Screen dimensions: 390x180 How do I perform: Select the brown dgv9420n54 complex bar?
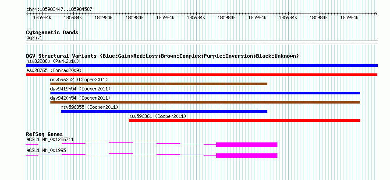tap(205, 102)
